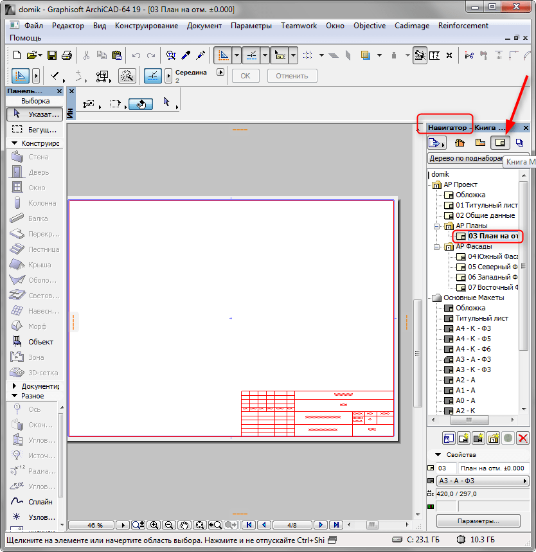This screenshot has height=552, width=536.
Task: Click the Save (floppy disk) toolbar icon
Action: pos(52,55)
